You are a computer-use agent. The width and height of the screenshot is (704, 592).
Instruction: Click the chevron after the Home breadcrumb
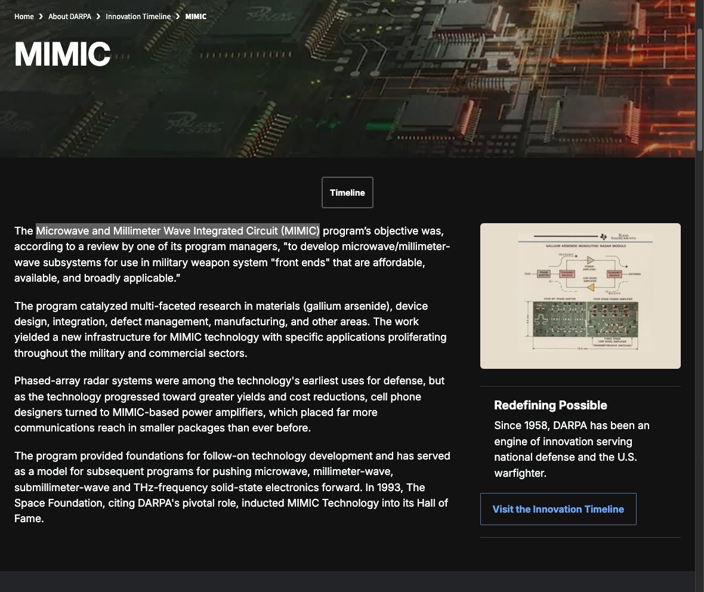pyautogui.click(x=41, y=17)
